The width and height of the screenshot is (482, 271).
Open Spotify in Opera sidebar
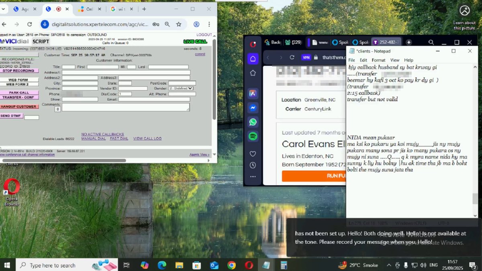click(x=253, y=137)
